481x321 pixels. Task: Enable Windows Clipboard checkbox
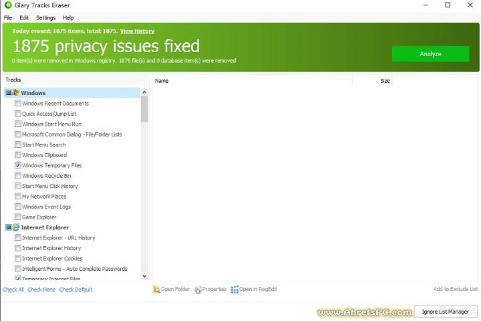point(18,155)
